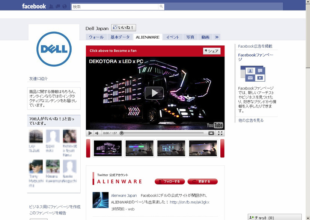Open notifications globe icon in header

[x=65, y=6]
